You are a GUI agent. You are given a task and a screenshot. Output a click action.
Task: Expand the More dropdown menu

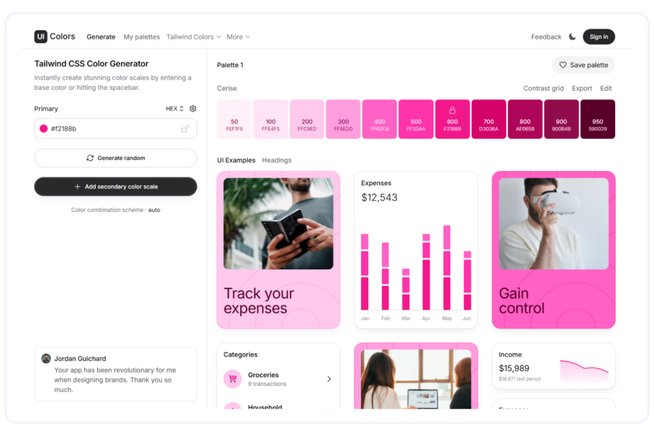coord(238,37)
